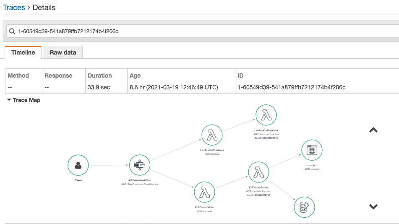Click the Age value 8.6 hr timestamp
Image resolution: width=399 pixels, height=224 pixels.
(174, 87)
